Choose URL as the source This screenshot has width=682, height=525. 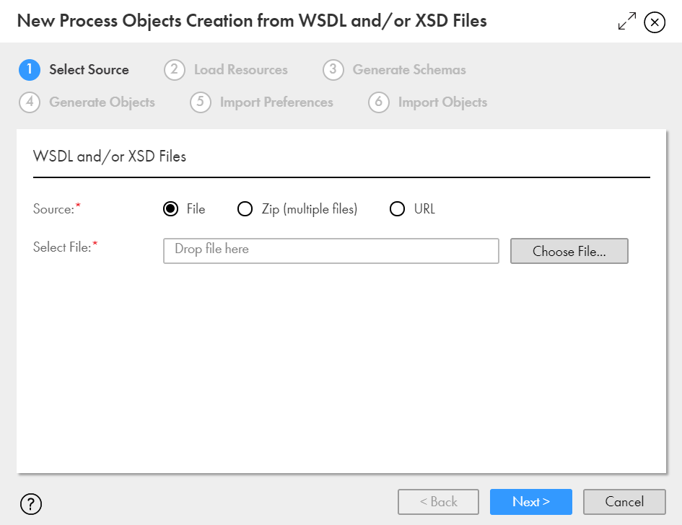(397, 209)
